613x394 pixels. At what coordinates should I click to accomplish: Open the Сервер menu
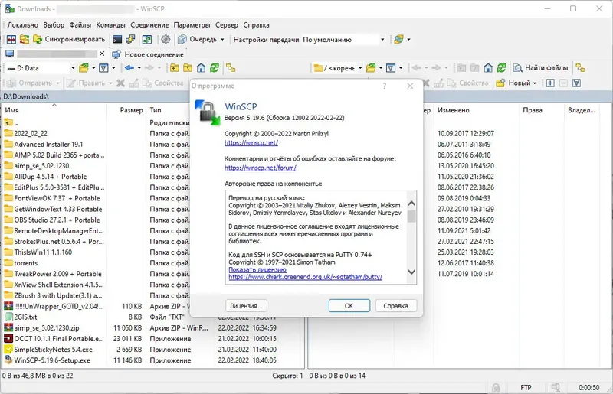pos(226,25)
